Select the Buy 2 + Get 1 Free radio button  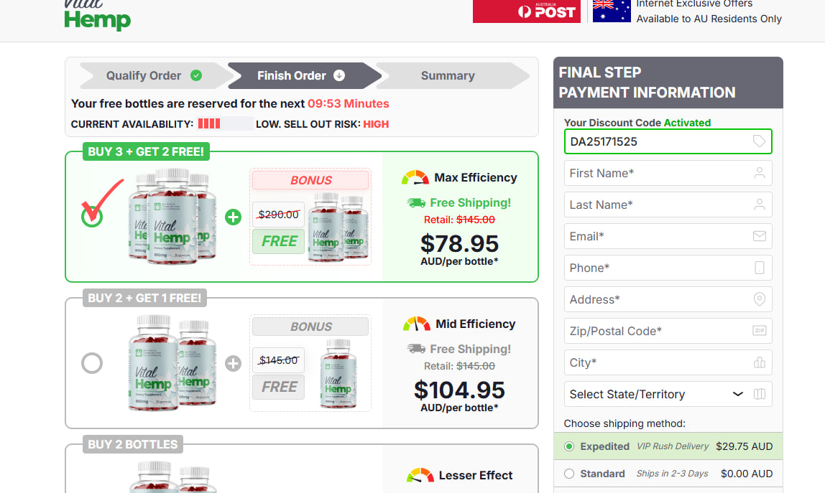click(92, 363)
